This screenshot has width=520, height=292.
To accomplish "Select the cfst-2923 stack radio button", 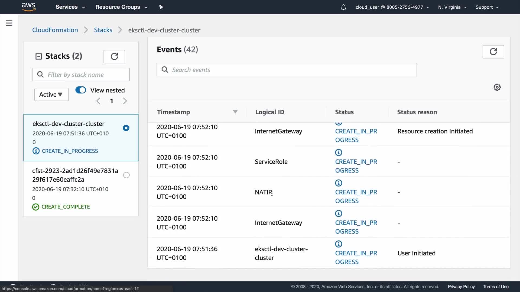I will (x=126, y=175).
